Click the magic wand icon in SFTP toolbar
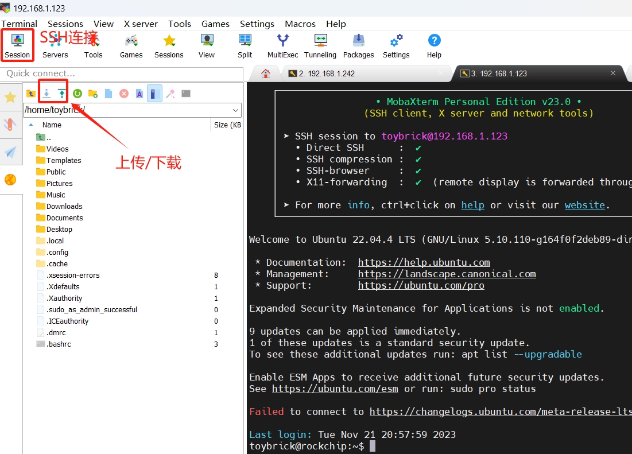This screenshot has height=454, width=632. [170, 94]
